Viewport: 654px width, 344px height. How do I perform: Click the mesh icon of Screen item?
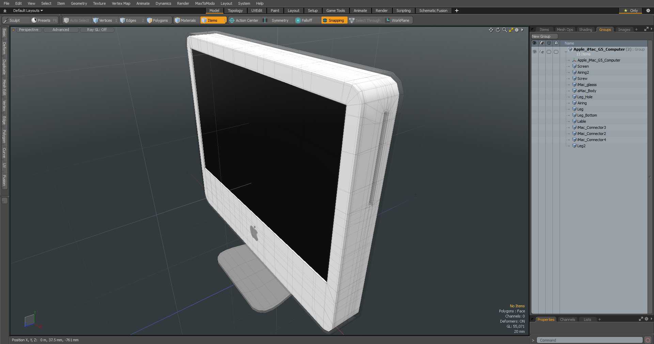coord(574,66)
